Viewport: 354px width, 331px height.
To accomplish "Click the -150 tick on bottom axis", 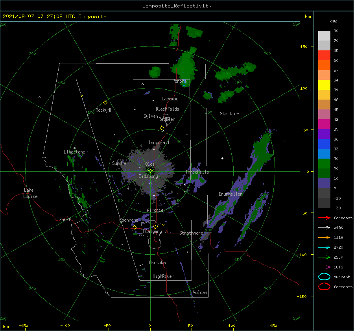I will coord(23,325).
